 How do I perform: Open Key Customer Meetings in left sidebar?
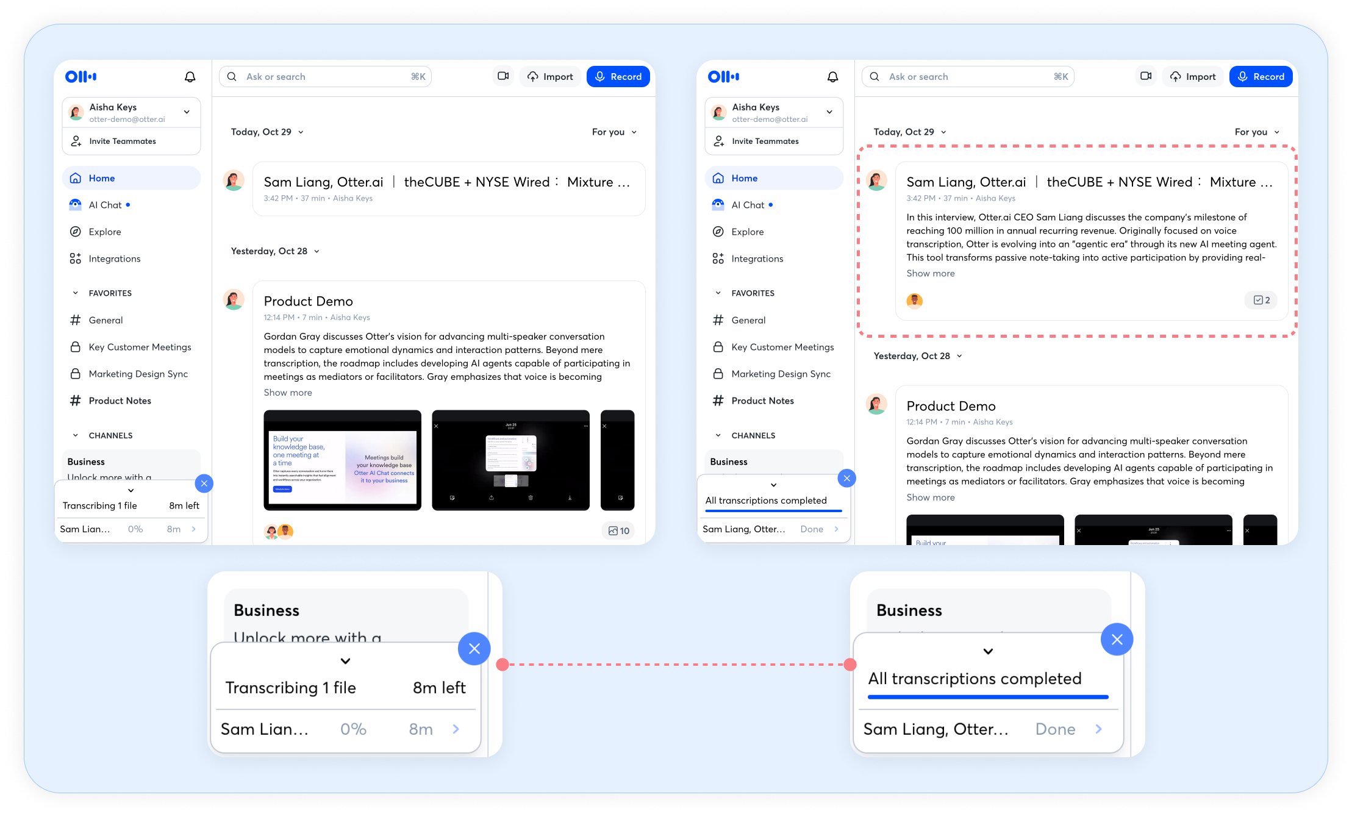click(131, 347)
